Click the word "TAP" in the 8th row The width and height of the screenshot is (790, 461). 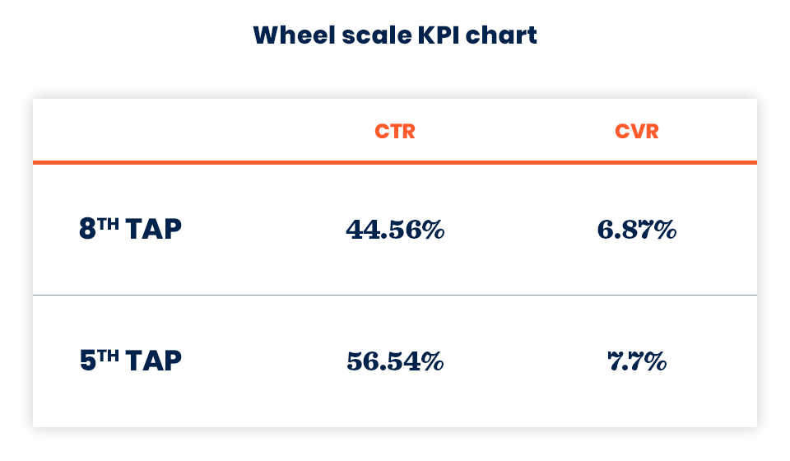click(x=154, y=230)
